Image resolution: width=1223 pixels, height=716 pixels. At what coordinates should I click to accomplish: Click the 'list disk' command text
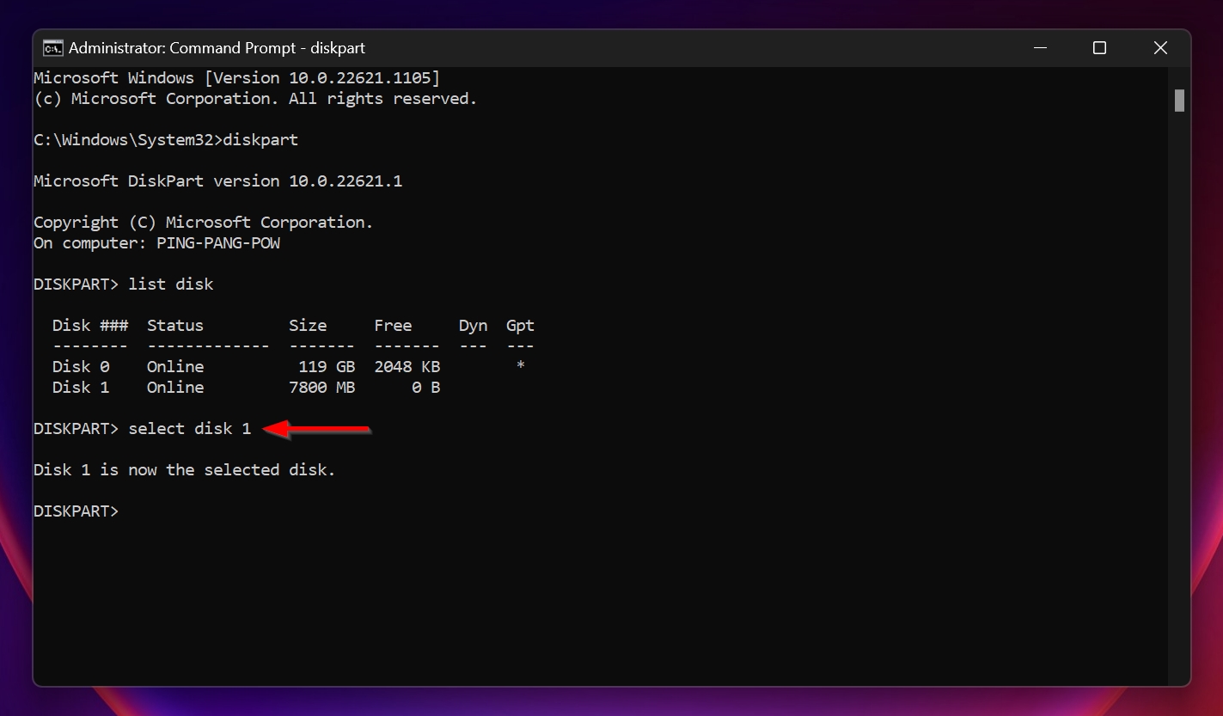tap(171, 285)
